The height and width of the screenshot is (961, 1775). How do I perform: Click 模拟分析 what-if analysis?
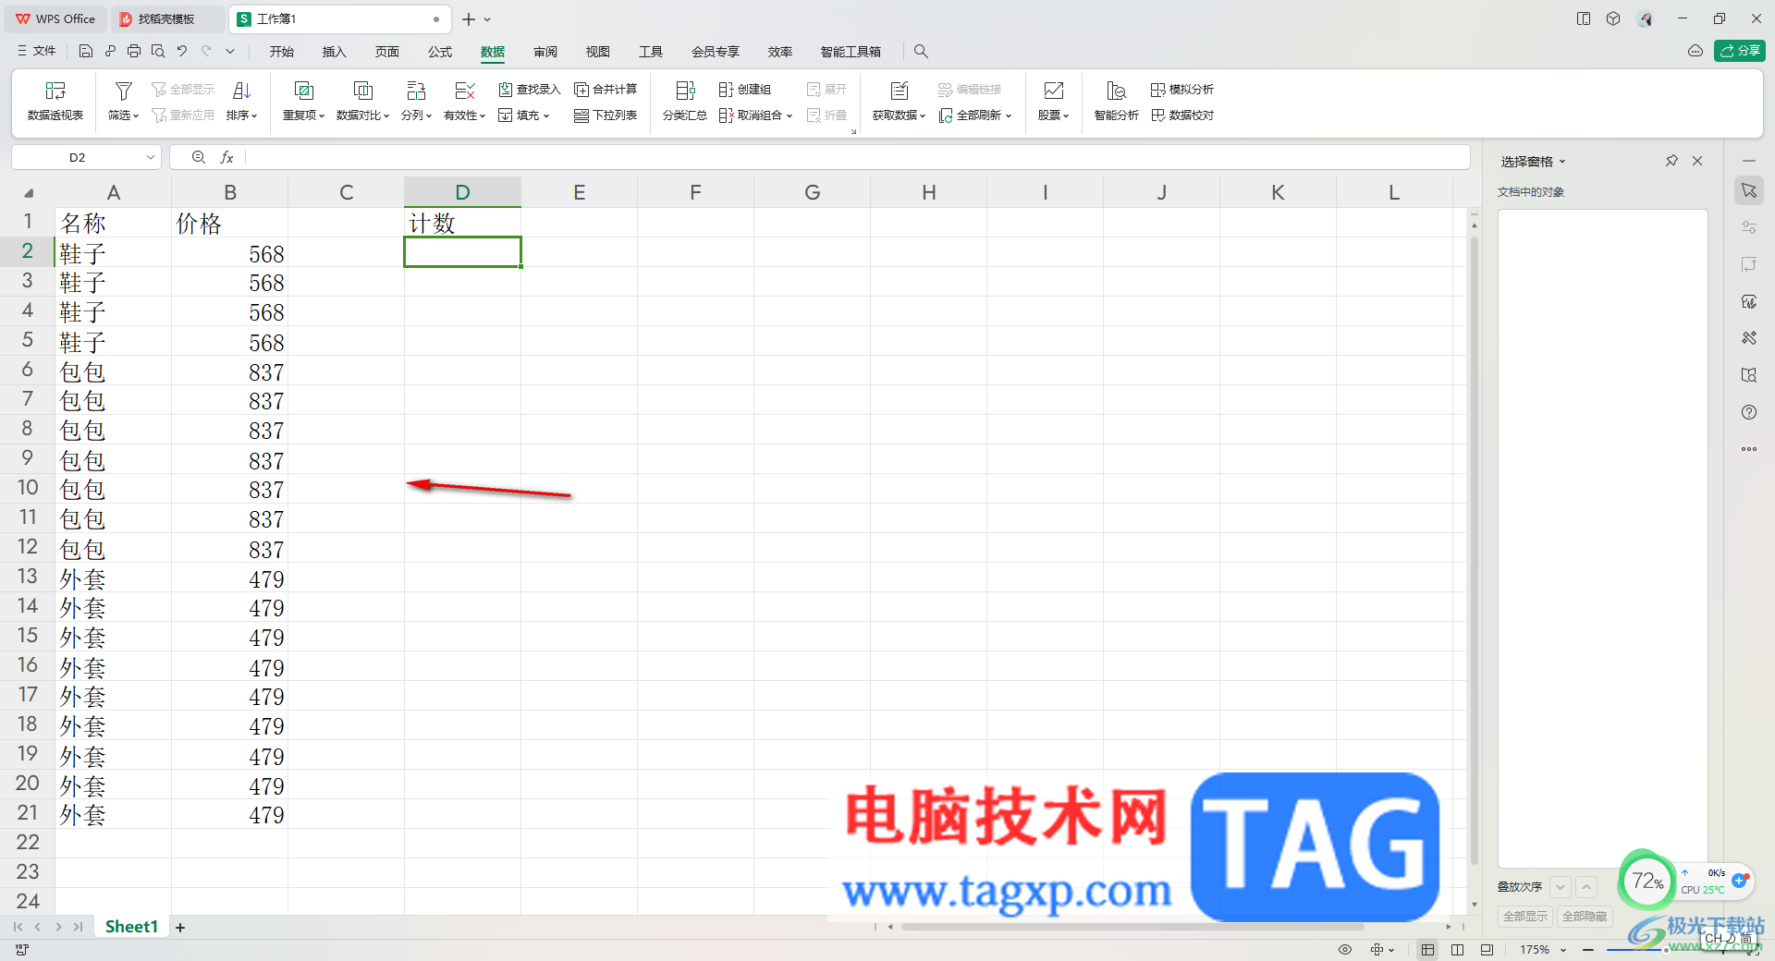click(x=1181, y=90)
